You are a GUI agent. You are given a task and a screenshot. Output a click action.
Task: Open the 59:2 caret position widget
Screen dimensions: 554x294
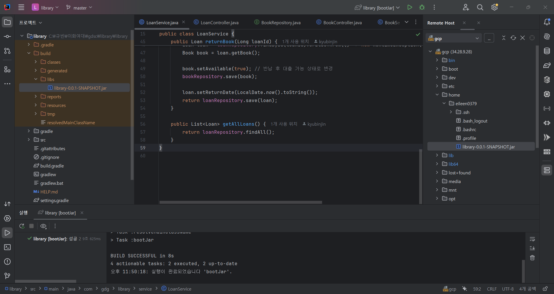pyautogui.click(x=477, y=289)
